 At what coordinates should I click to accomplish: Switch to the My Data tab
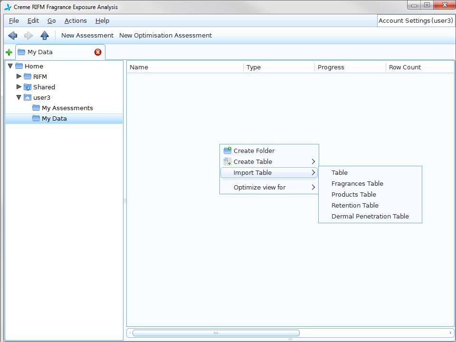click(x=60, y=52)
